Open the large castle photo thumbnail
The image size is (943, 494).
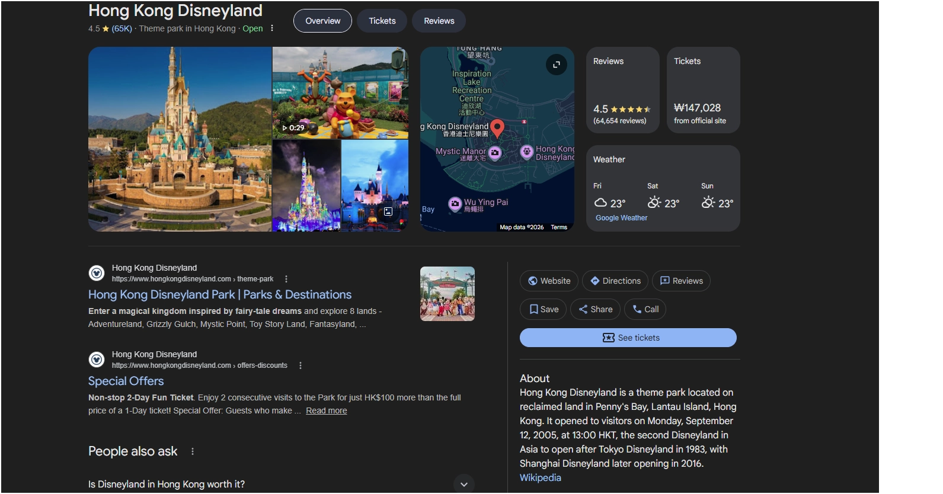(180, 139)
